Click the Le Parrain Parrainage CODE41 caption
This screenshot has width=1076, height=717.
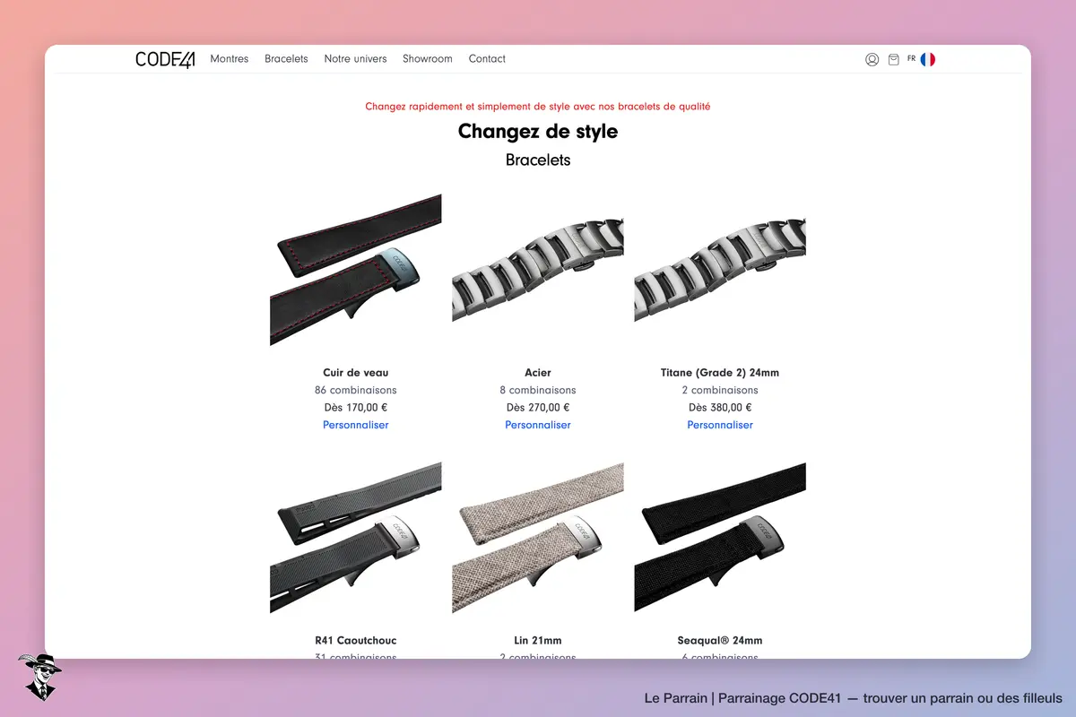[x=853, y=698]
